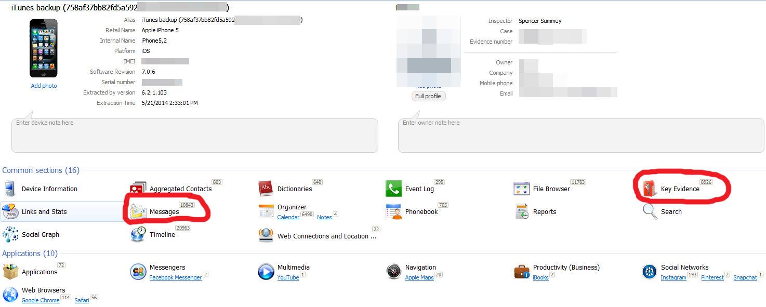Click the Extraction Time value 5/21/2014 2:33:01 PM

169,103
